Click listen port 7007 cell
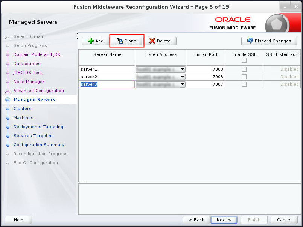 coord(206,84)
